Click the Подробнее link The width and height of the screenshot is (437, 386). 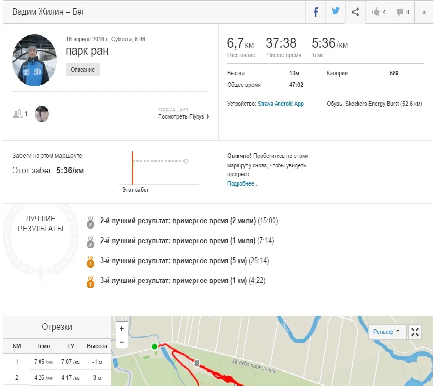point(242,184)
